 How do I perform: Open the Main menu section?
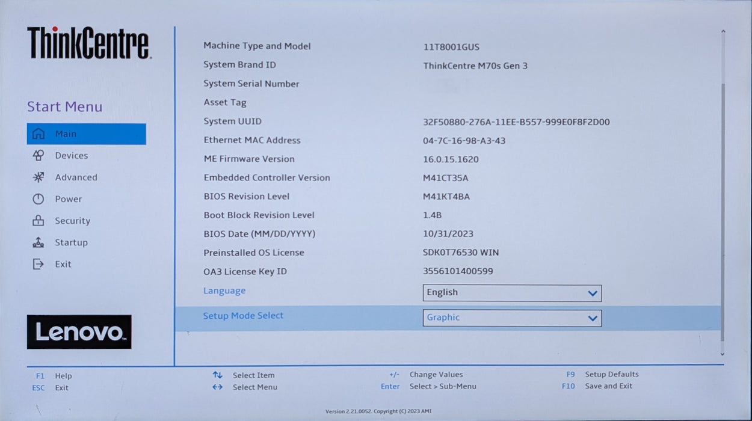pyautogui.click(x=86, y=134)
